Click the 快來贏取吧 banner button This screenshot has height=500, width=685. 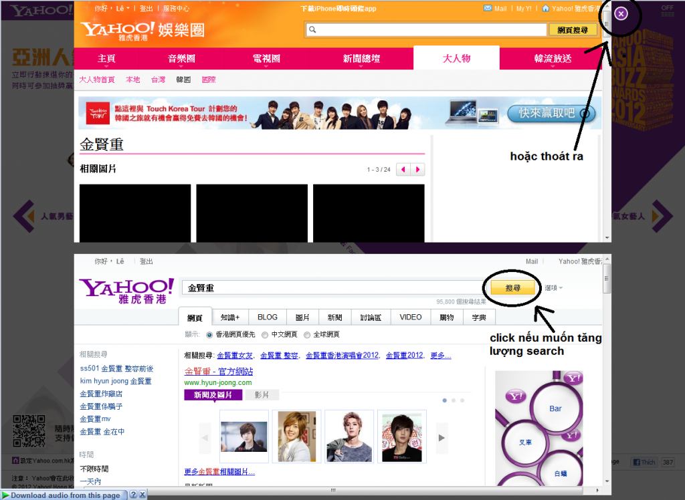pyautogui.click(x=551, y=113)
